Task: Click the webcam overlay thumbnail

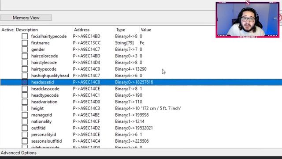Action: coord(248,19)
